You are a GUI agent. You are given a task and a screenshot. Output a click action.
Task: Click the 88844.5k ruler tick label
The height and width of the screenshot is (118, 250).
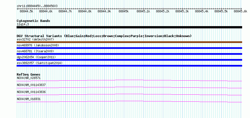(26, 11)
